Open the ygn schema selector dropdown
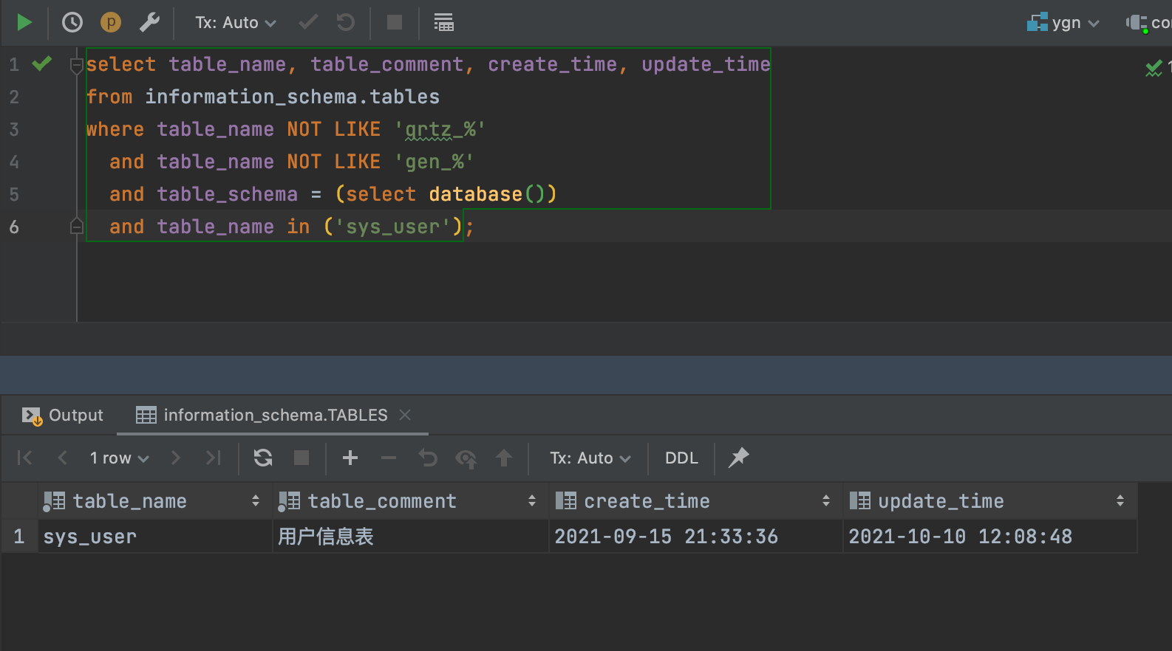1172x651 pixels. (x=1063, y=23)
